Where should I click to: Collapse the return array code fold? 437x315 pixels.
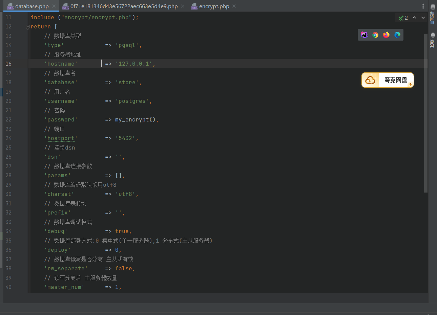(27, 26)
